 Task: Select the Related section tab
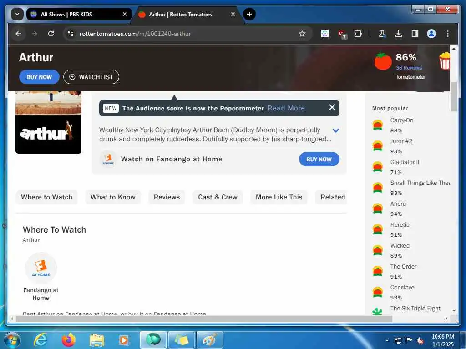point(332,197)
